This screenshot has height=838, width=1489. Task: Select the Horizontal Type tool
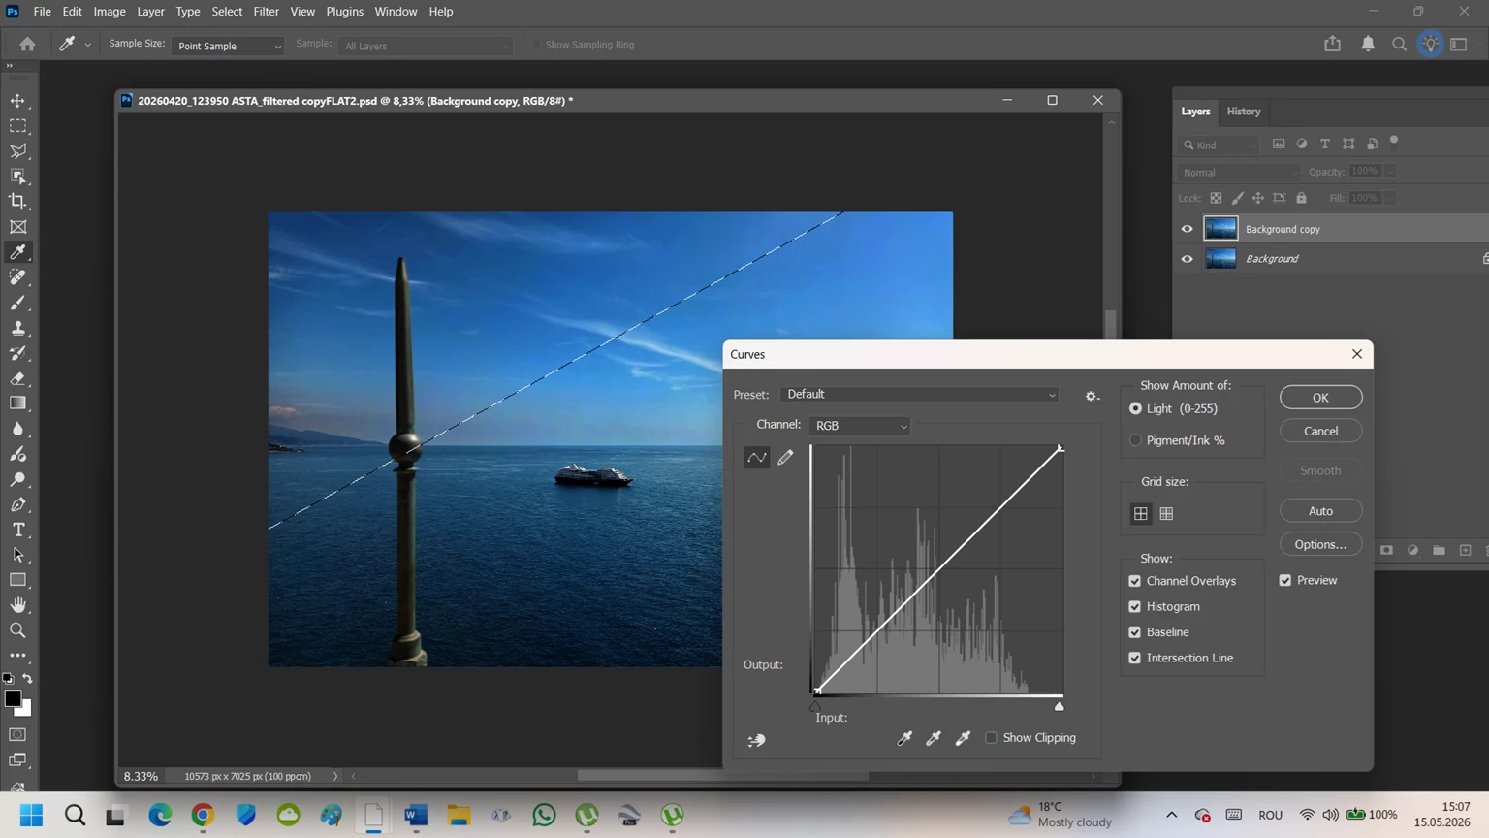pos(17,530)
